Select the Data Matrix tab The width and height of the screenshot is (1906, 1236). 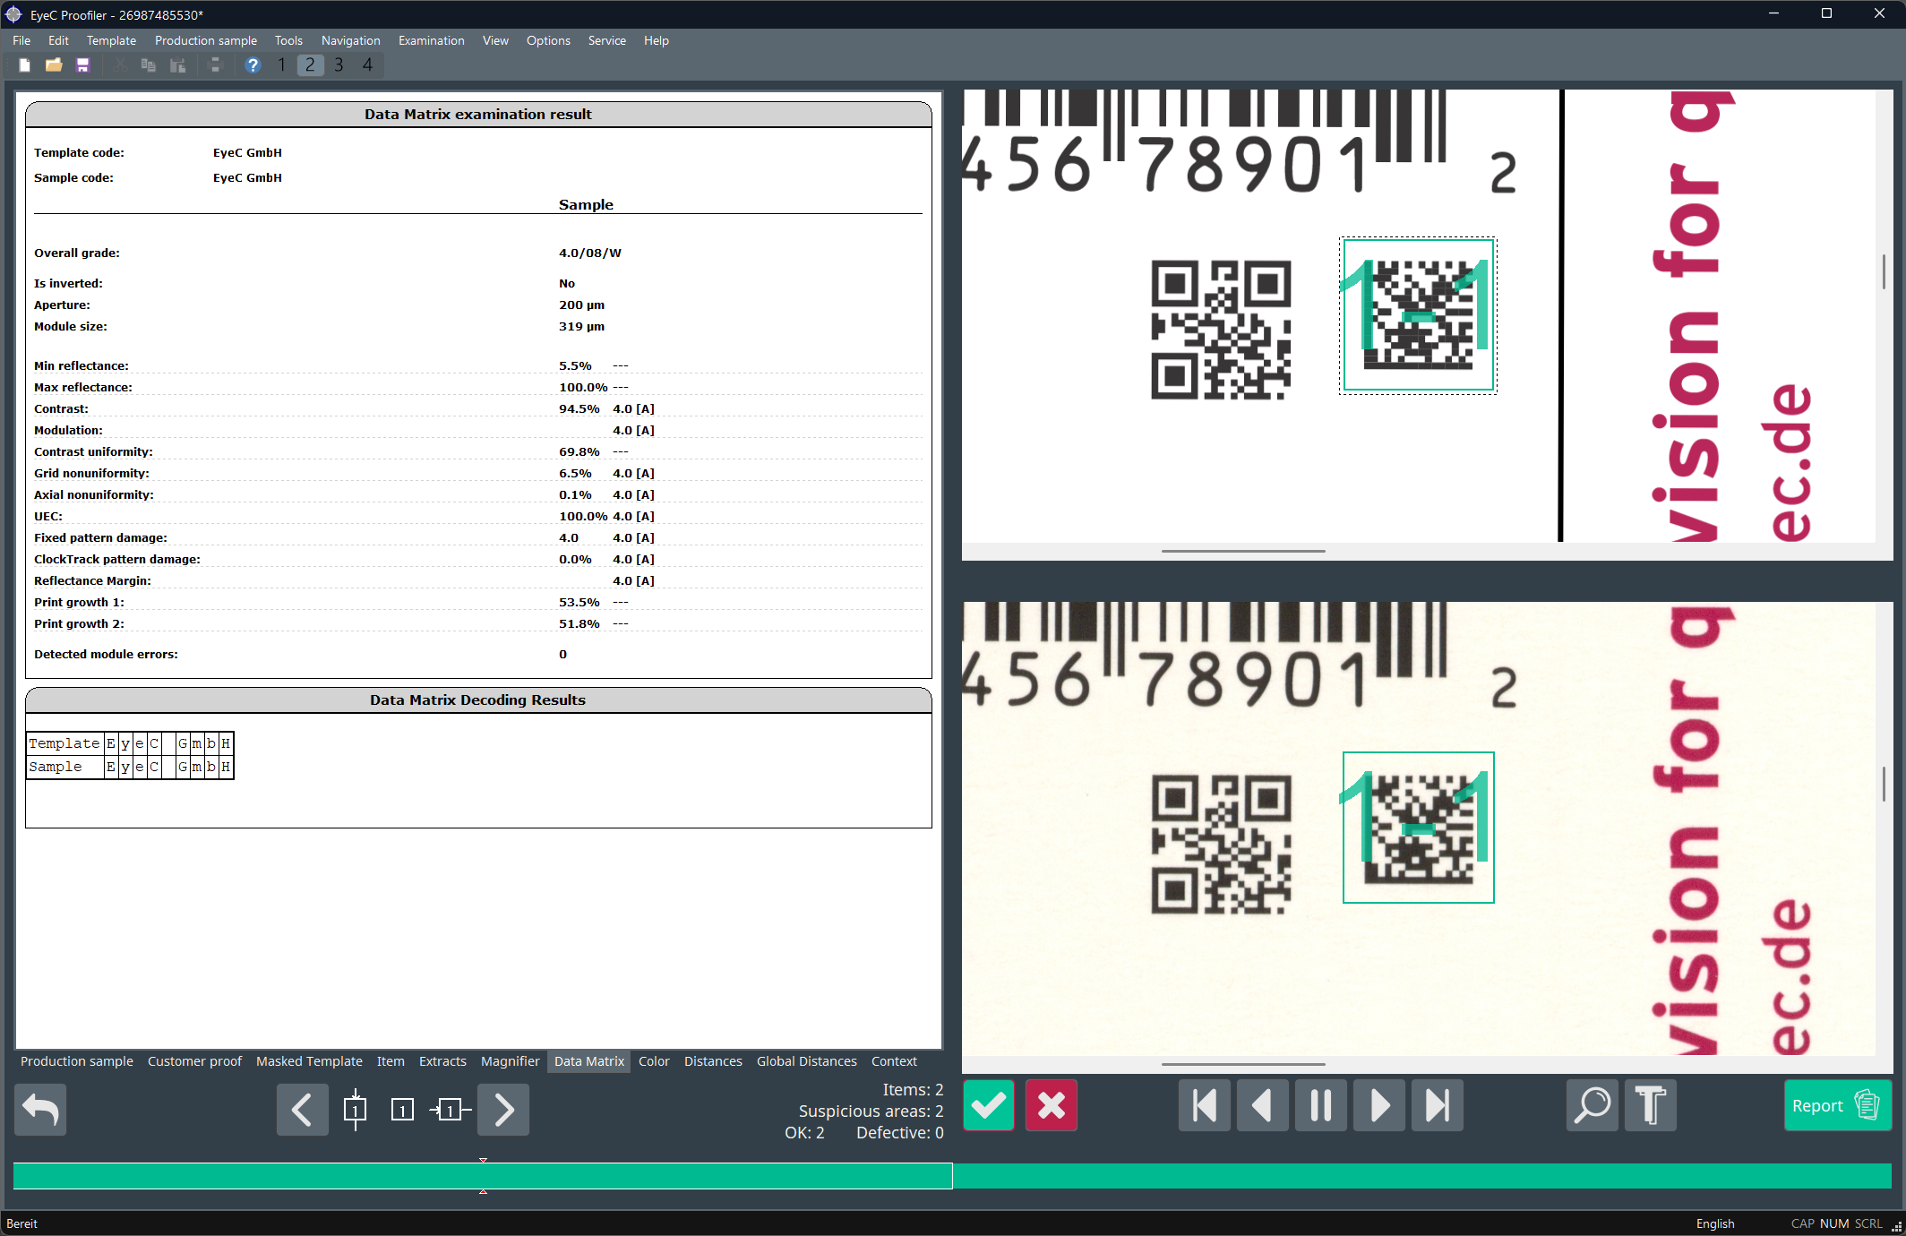click(589, 1061)
